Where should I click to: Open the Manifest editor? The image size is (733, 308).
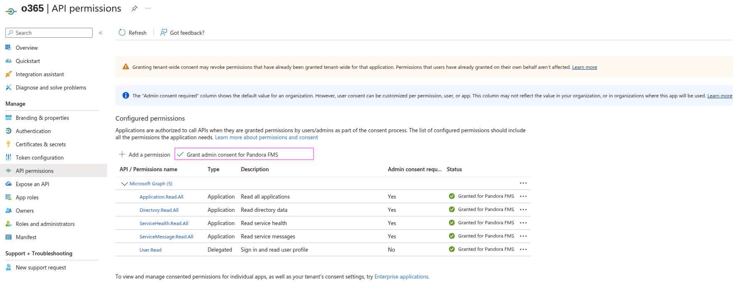pyautogui.click(x=26, y=237)
